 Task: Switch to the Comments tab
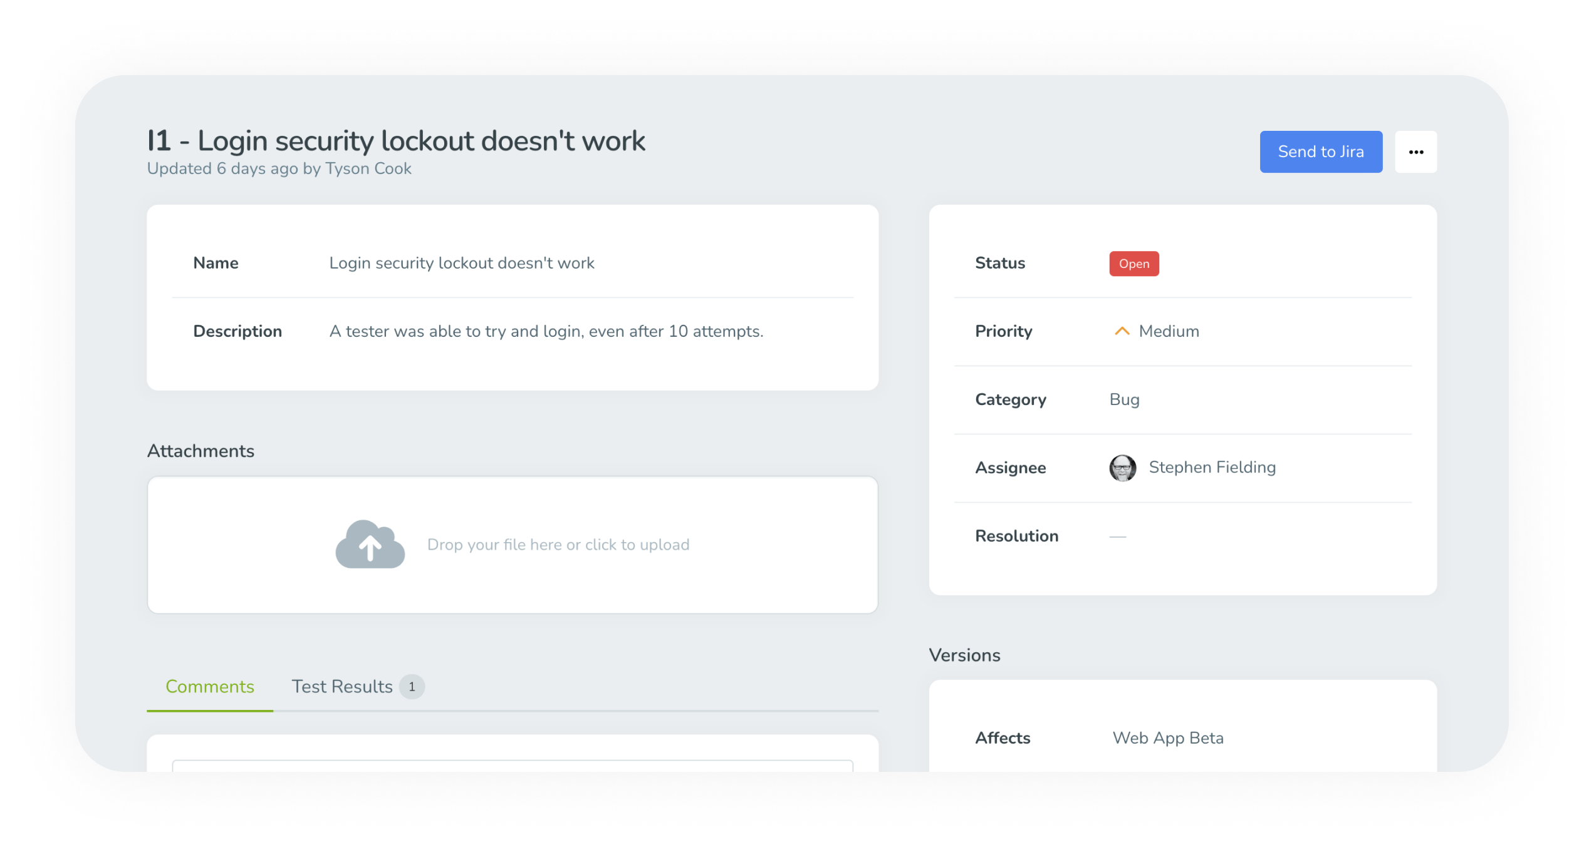209,686
